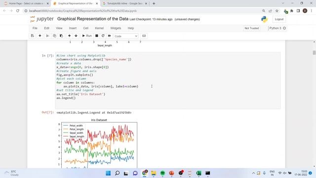Screen dimensions: 316x178
Task: Run the selected cell
Action: [x=87, y=36]
